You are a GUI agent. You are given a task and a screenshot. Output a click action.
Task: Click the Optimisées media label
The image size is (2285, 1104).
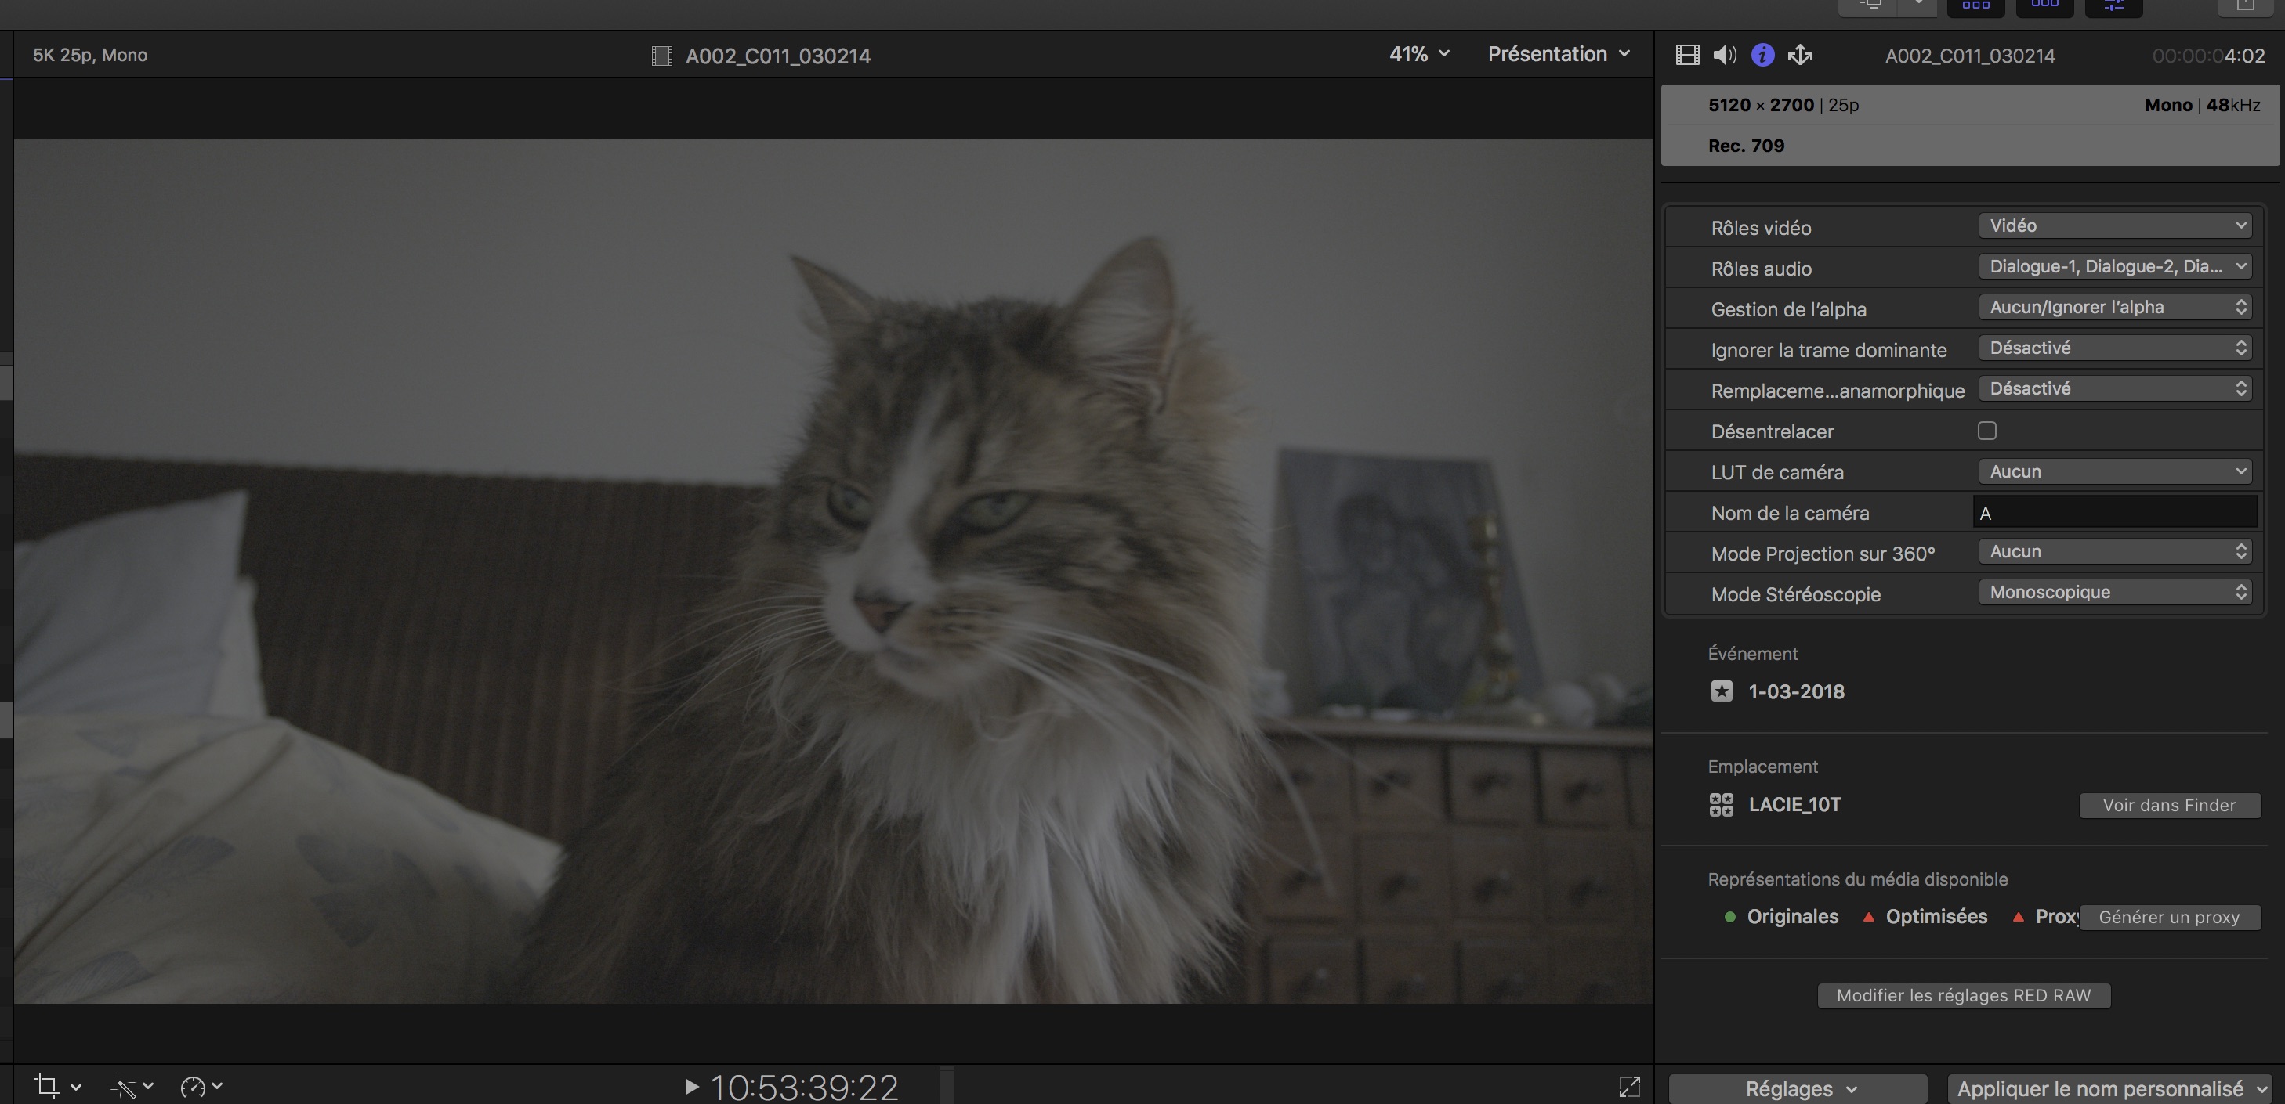point(1936,916)
